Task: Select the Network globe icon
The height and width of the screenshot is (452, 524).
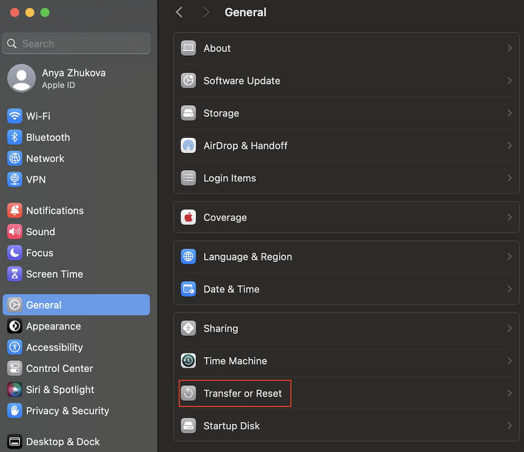Action: coord(15,158)
